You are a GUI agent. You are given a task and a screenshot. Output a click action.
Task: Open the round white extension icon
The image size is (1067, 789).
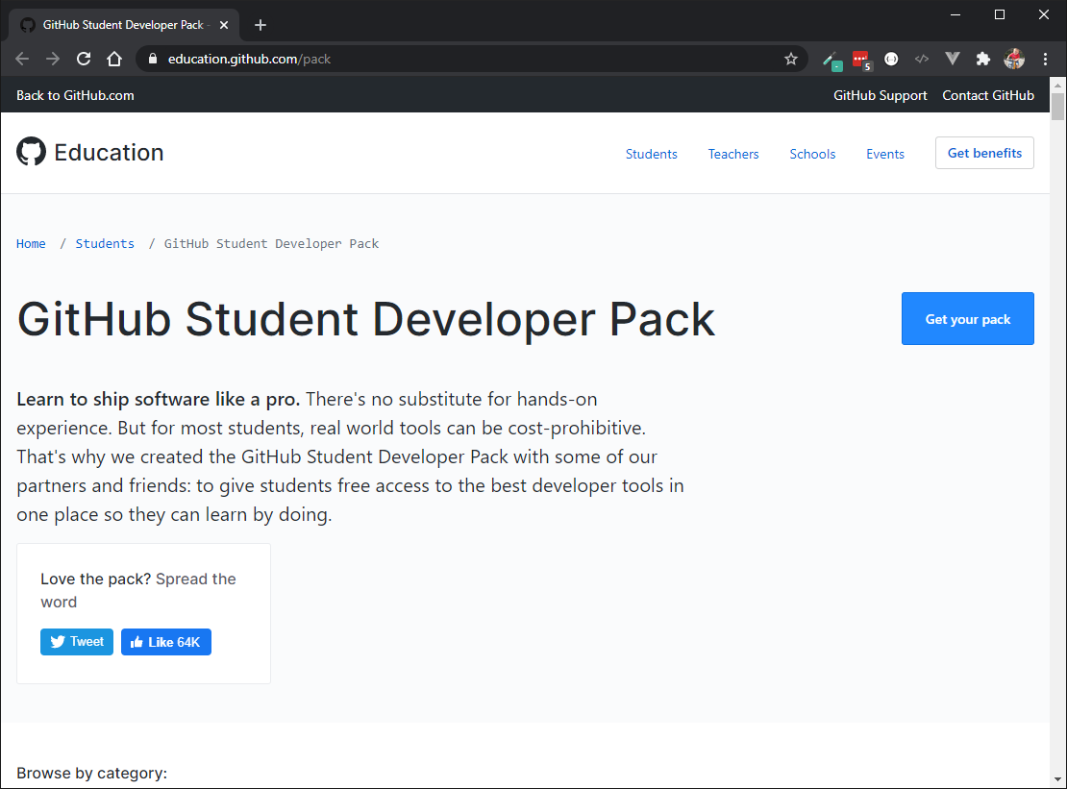[891, 60]
